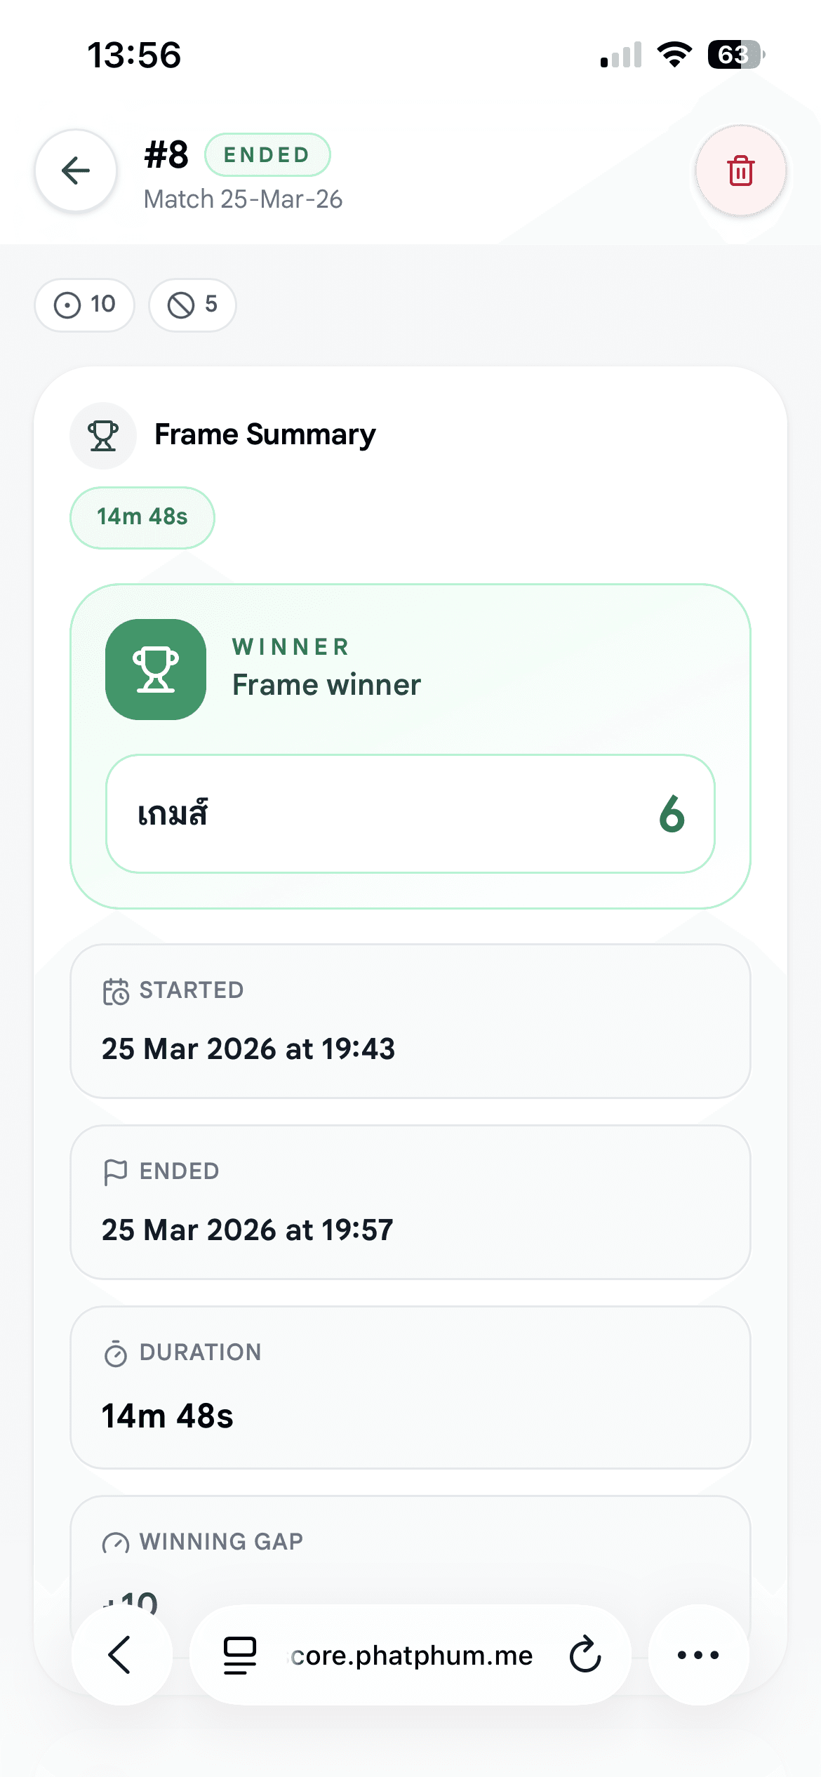Delete frame using red trash icon

[x=740, y=171]
